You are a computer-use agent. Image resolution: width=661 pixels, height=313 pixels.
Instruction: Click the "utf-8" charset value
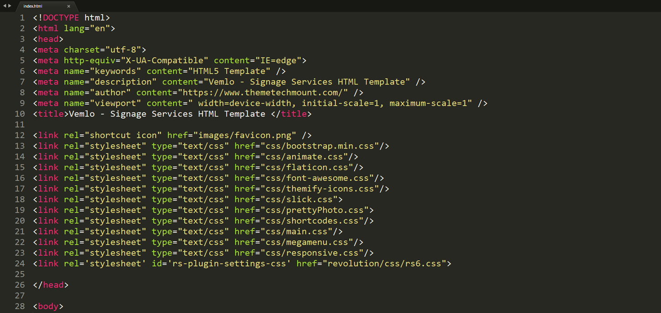coord(123,50)
